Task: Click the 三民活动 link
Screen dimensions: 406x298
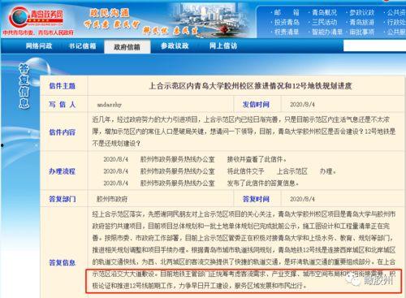Action: pos(324,22)
